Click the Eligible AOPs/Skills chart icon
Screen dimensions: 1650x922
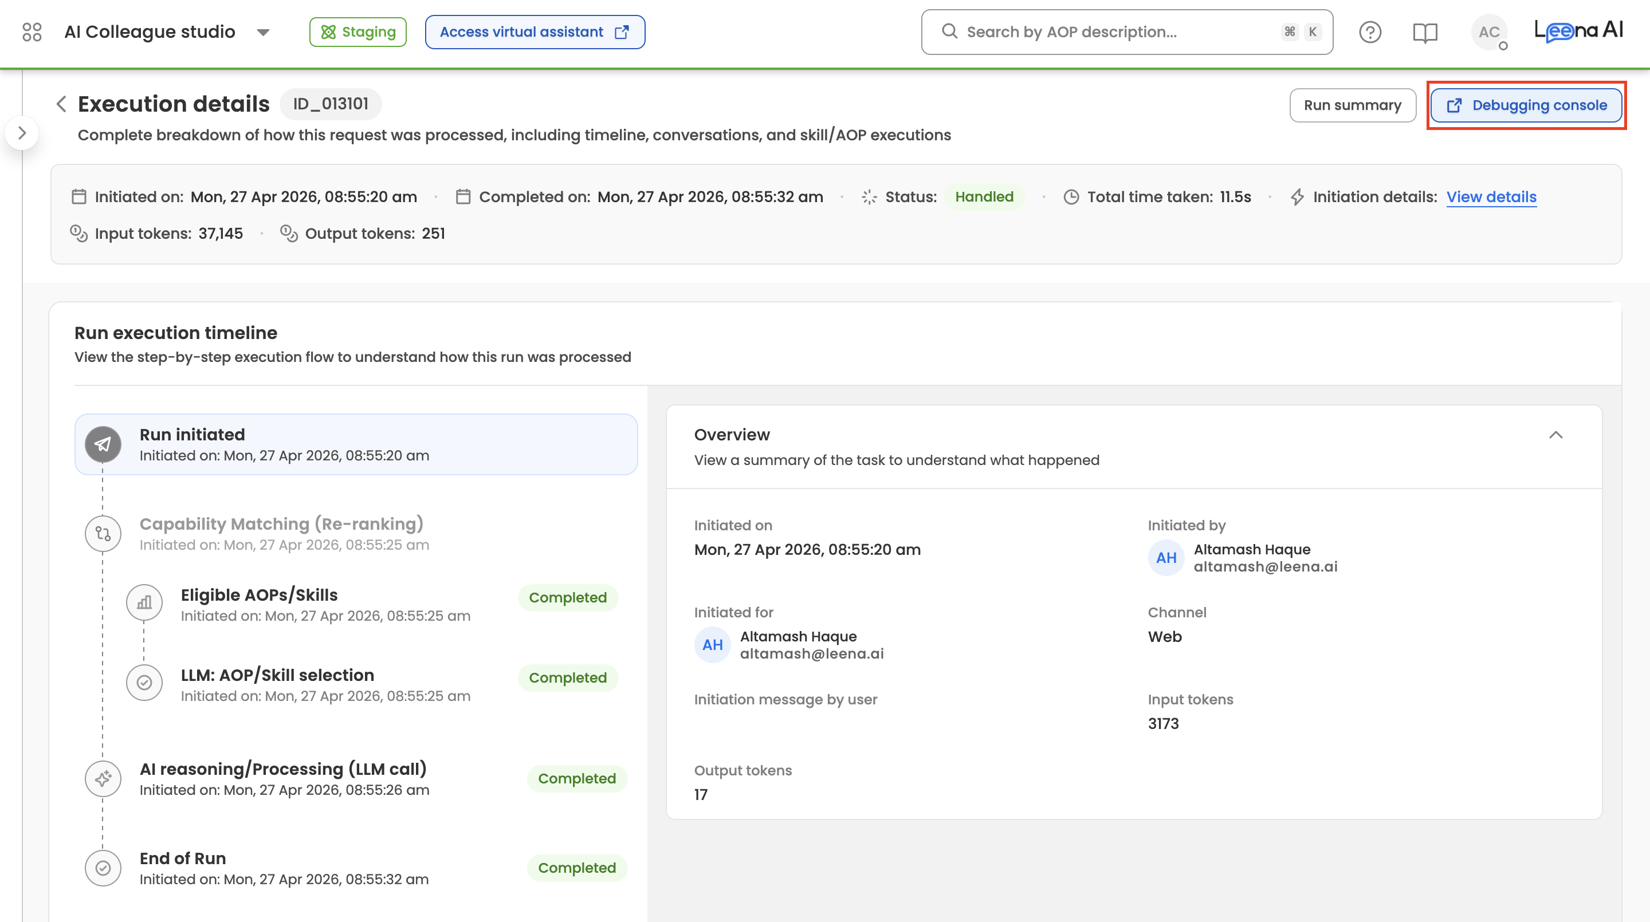(144, 602)
